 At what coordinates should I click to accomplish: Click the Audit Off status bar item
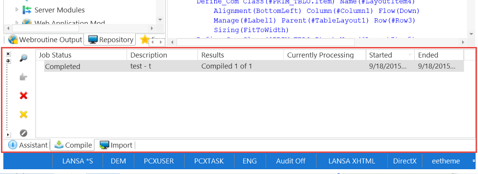point(291,161)
